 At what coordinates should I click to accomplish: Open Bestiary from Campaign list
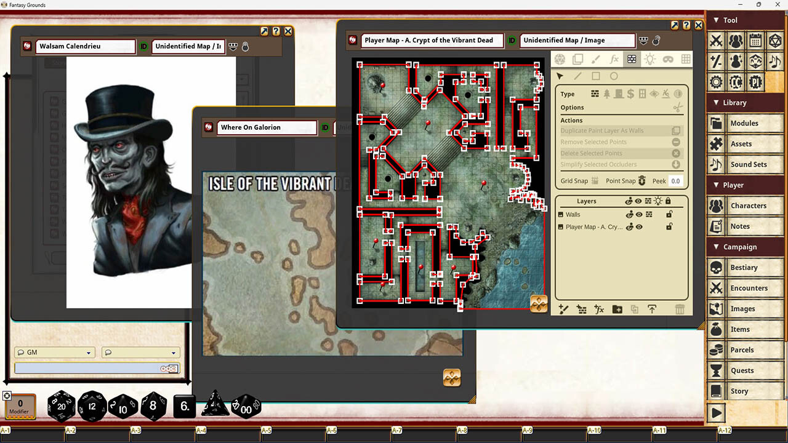pyautogui.click(x=743, y=268)
